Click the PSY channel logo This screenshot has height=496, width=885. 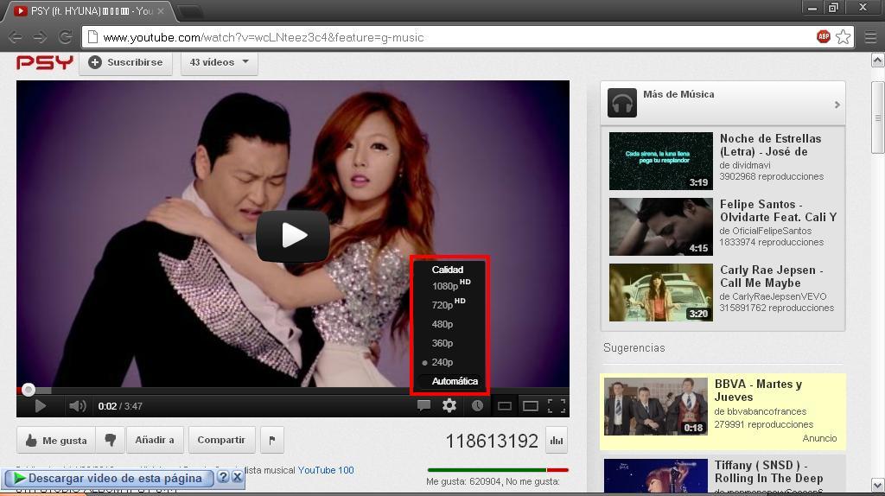click(45, 62)
